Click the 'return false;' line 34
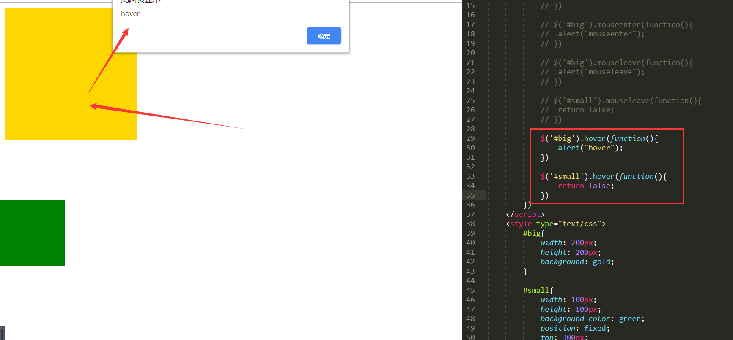733x340 pixels. click(x=586, y=186)
